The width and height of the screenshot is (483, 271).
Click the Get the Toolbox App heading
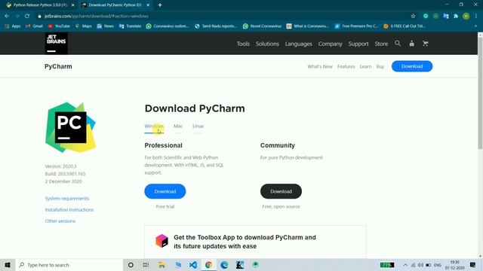[x=245, y=242]
